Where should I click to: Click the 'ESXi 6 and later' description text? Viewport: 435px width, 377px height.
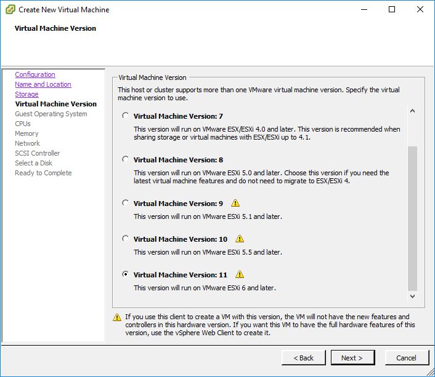click(205, 288)
